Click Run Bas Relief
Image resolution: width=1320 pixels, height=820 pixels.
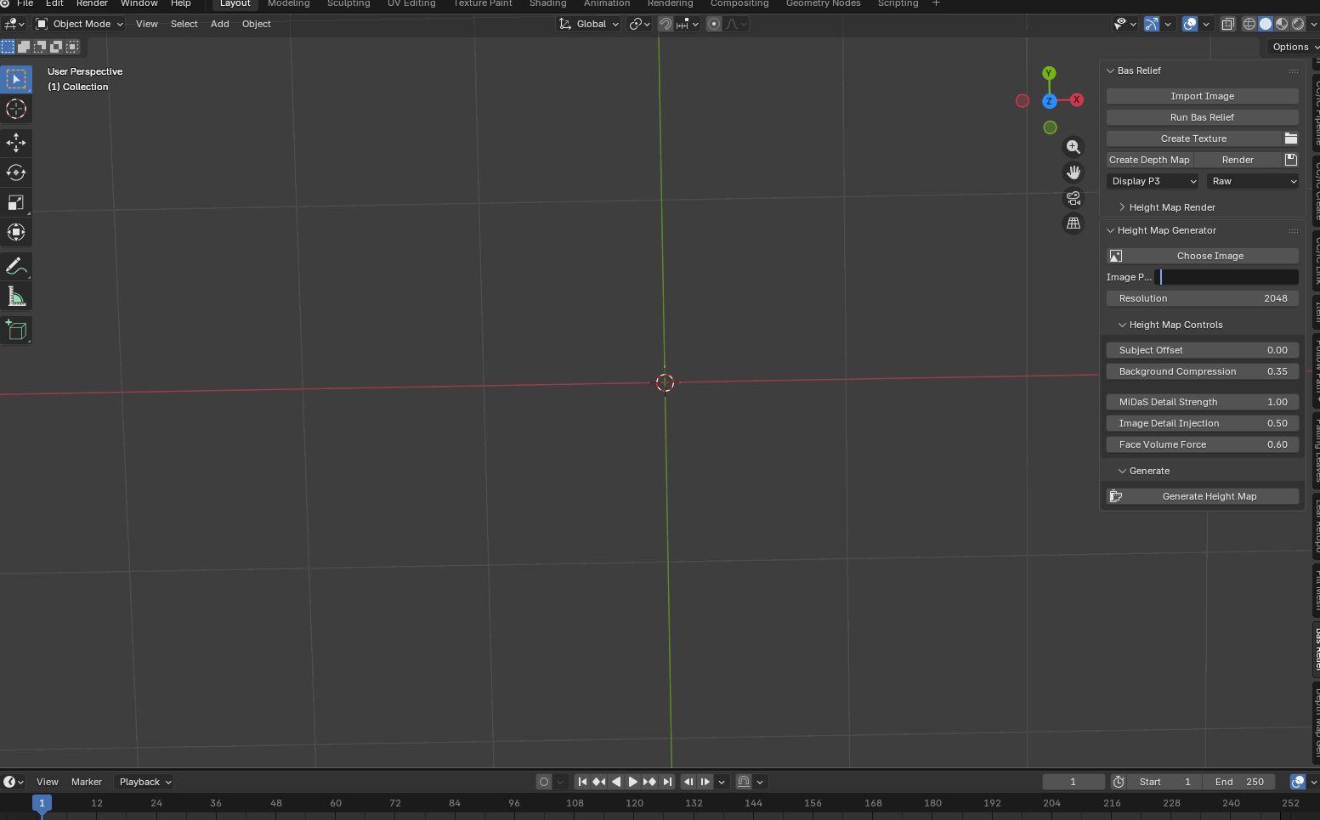pos(1203,117)
